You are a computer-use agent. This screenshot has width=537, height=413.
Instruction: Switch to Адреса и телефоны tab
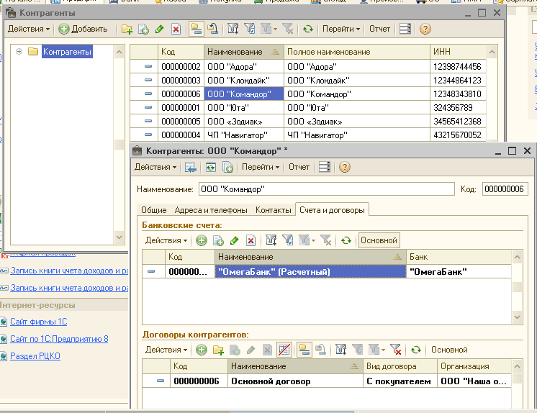pos(211,210)
